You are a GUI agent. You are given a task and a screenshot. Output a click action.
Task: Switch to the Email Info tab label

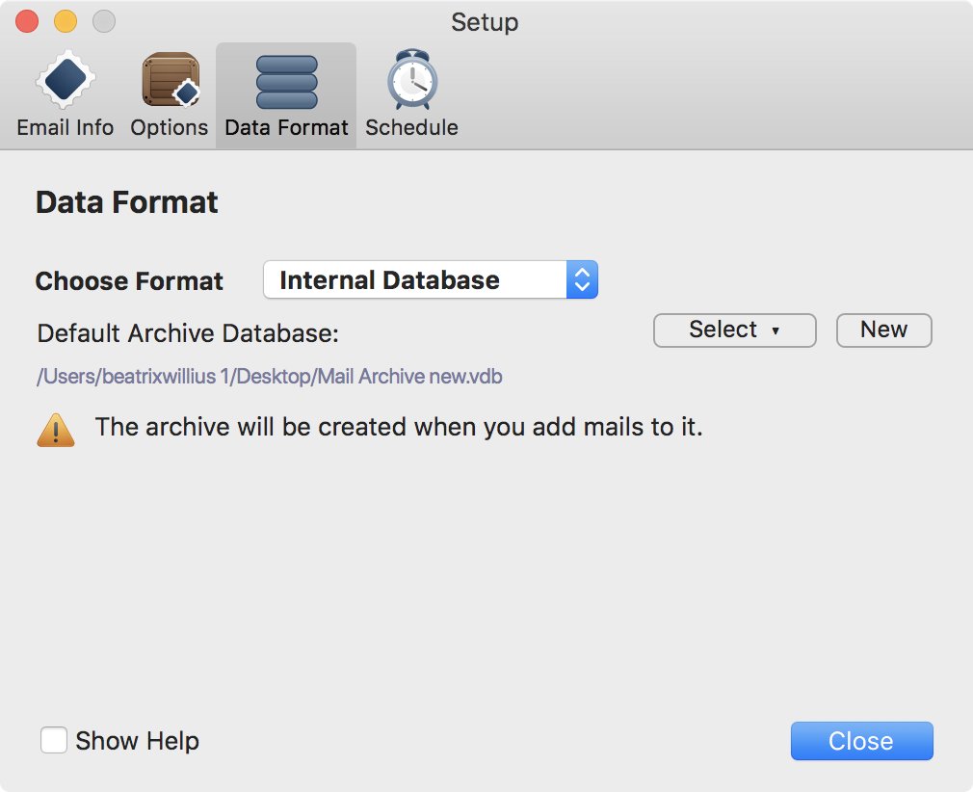(66, 127)
